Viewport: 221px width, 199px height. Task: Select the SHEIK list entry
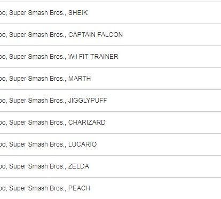point(111,13)
